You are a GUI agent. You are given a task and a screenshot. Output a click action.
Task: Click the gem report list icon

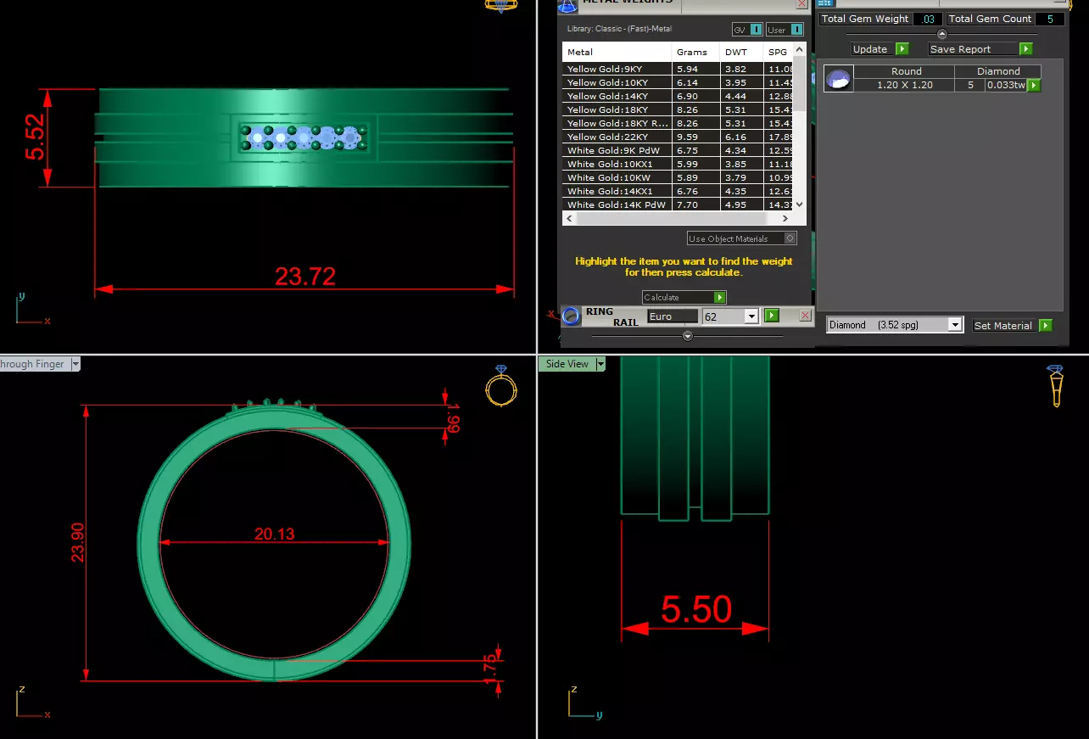point(825,3)
